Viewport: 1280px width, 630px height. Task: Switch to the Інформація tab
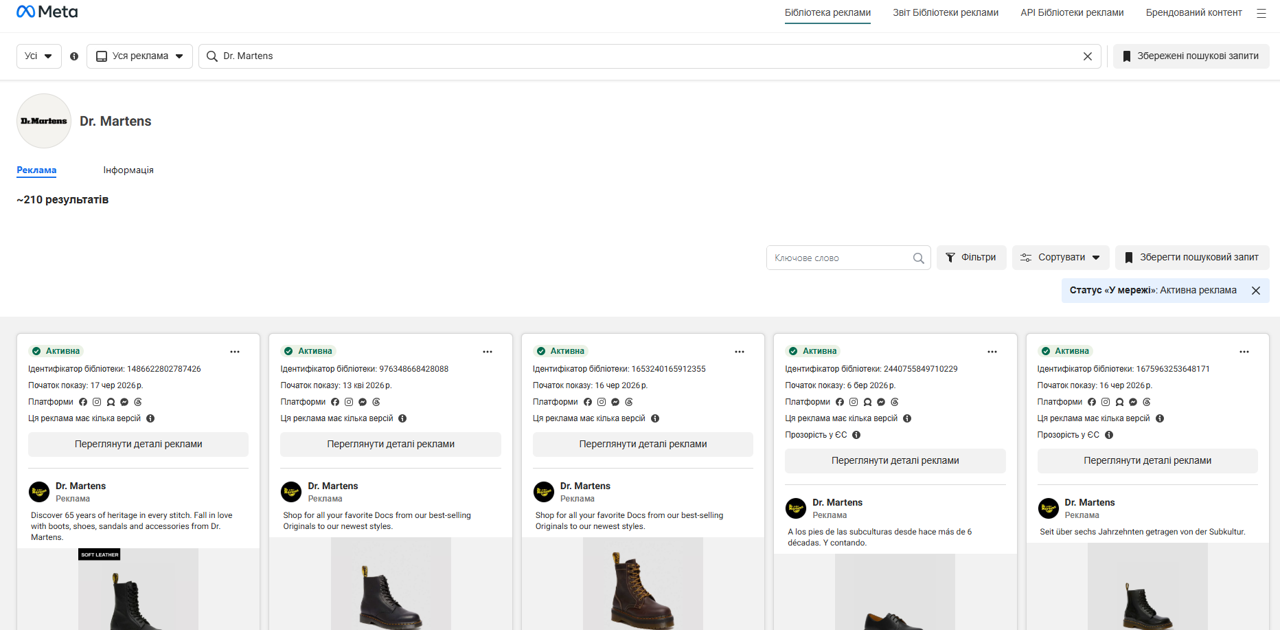[128, 170]
